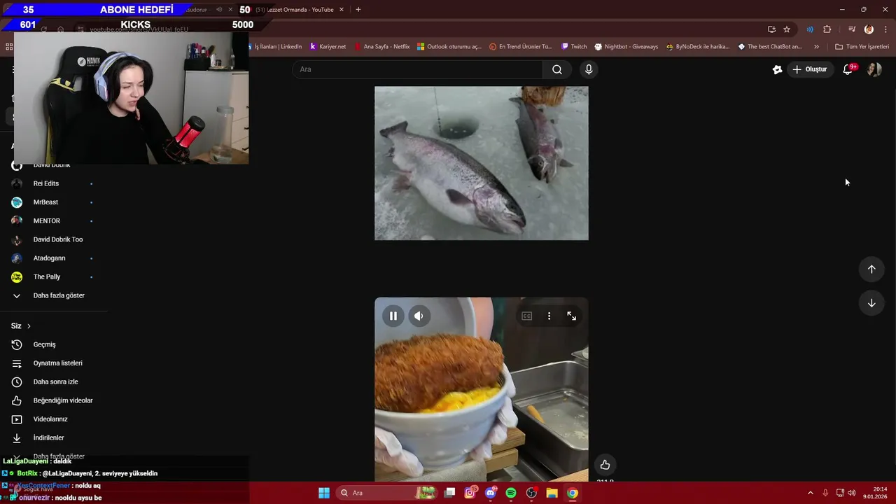The image size is (896, 504).
Task: Open a new Chrome tab
Action: [x=358, y=10]
